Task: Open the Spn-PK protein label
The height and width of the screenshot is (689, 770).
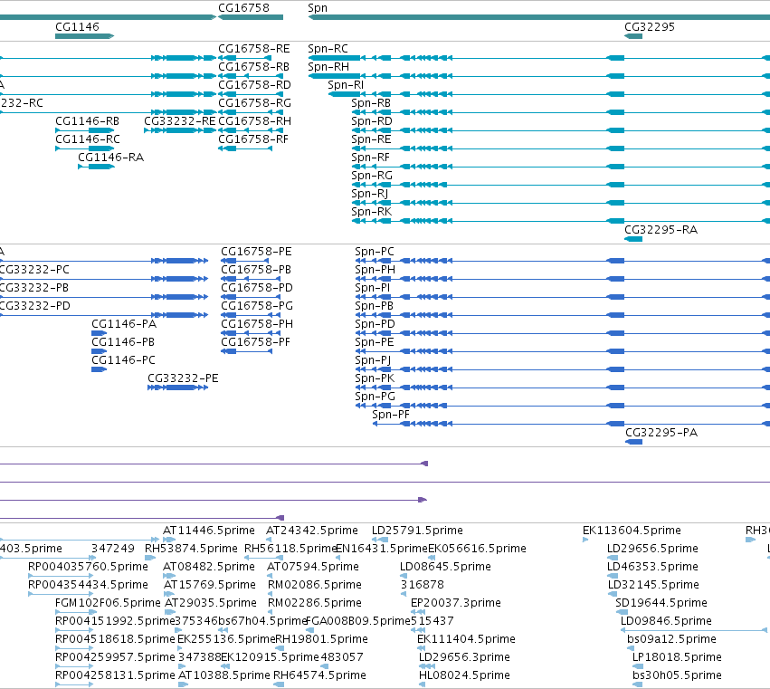Action: coord(375,378)
